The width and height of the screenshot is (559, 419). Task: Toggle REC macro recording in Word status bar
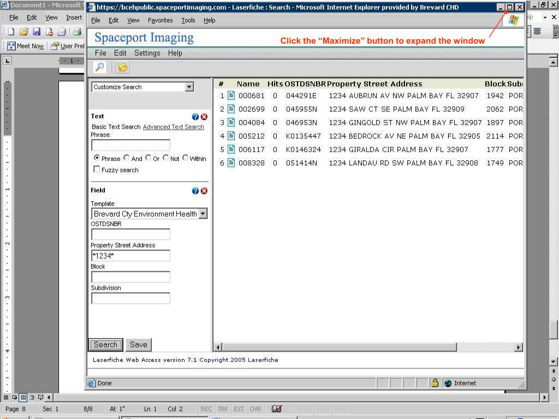[206, 409]
